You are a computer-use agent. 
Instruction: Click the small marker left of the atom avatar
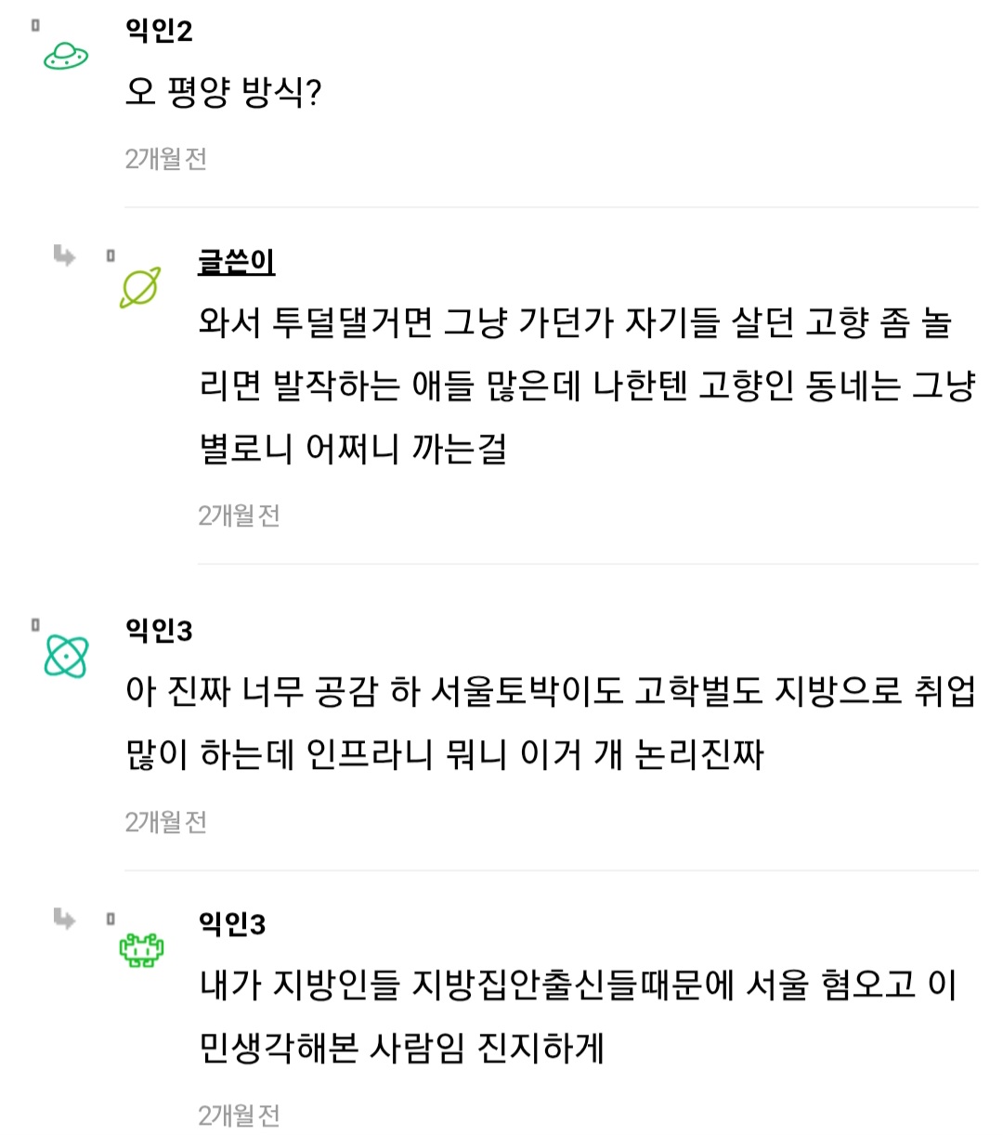(35, 625)
